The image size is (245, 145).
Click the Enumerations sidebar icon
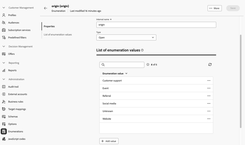click(x=4, y=131)
